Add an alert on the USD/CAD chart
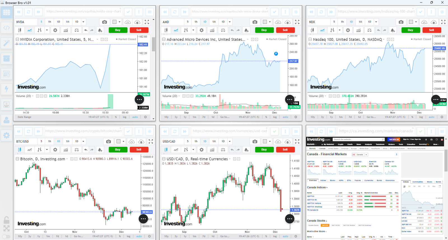The height and width of the screenshot is (240, 448). coord(246,150)
